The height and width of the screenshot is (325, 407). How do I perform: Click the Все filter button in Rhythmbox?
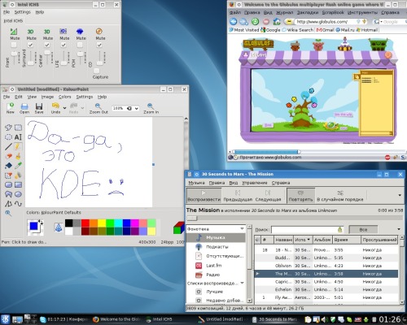pos(363,230)
